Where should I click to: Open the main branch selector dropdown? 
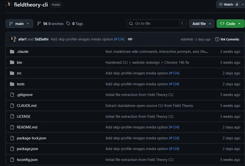tap(19, 24)
